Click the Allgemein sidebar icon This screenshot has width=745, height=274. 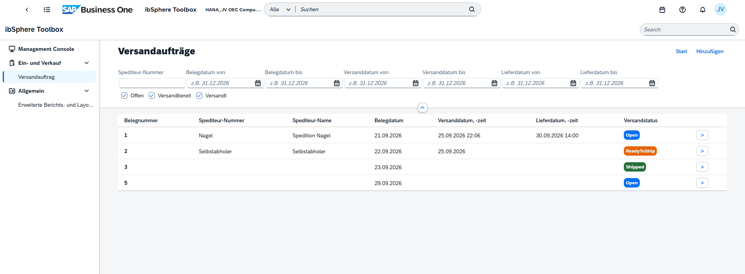12,91
